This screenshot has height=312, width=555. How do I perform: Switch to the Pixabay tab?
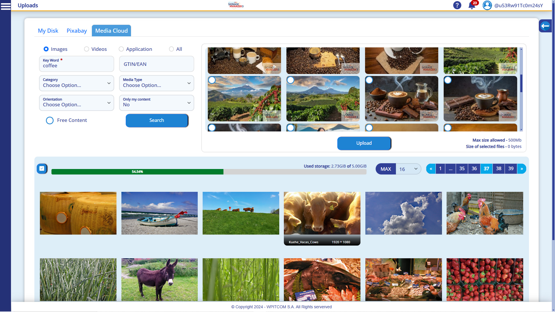point(76,31)
